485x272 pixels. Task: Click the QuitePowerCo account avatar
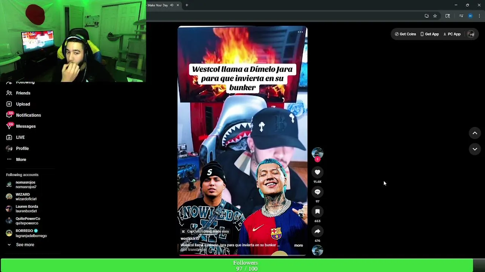coord(9,221)
